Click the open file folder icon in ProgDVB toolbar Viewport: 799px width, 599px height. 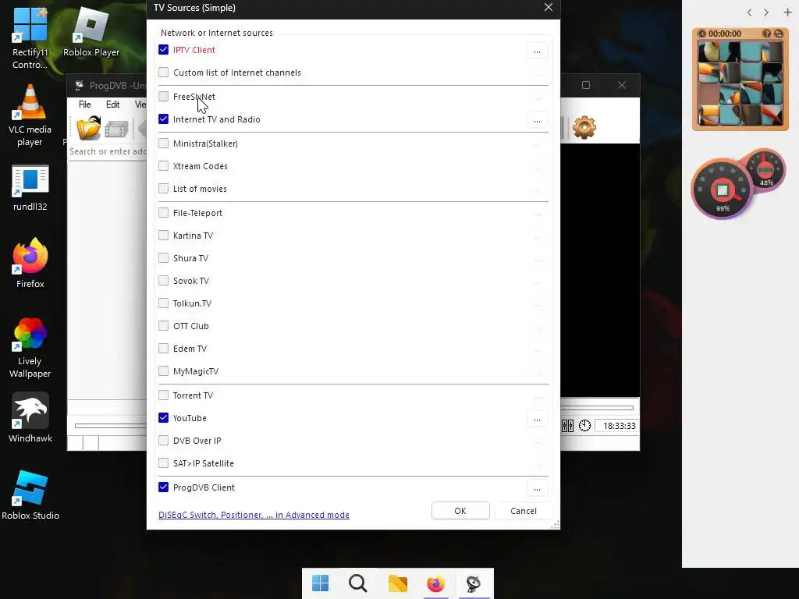(89, 128)
